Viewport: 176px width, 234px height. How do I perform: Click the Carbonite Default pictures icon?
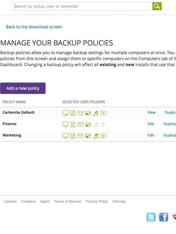[88, 113]
